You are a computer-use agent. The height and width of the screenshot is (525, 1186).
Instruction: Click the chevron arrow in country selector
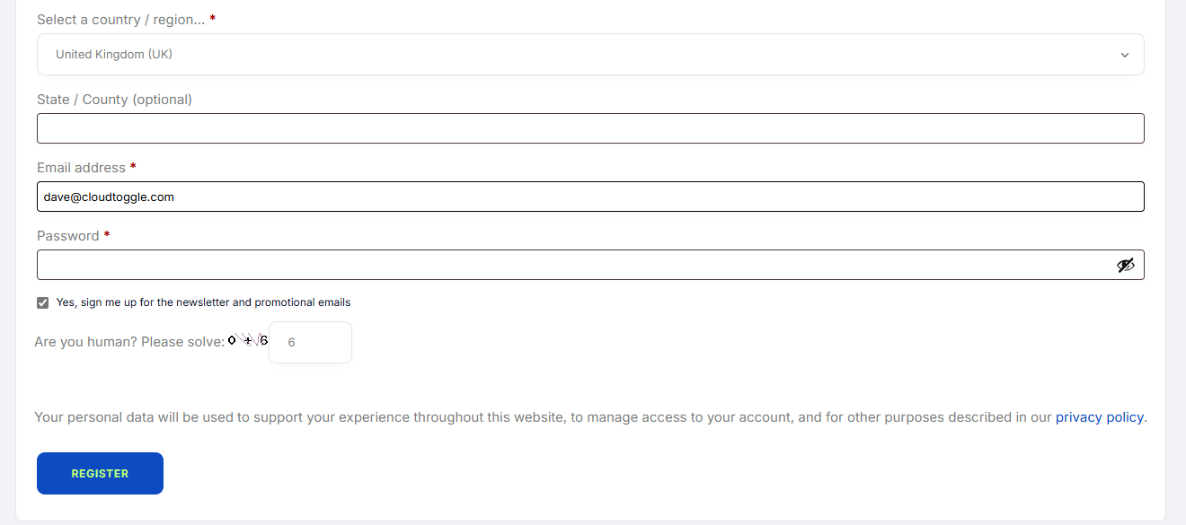(x=1125, y=55)
